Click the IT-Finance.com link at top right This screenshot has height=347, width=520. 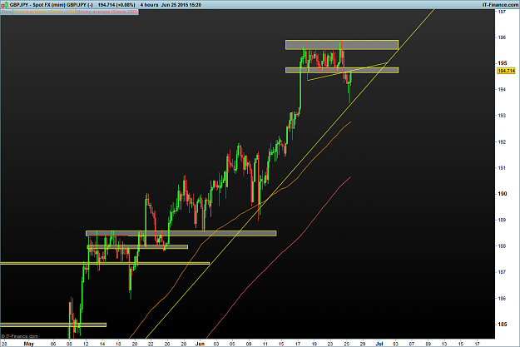pos(500,5)
